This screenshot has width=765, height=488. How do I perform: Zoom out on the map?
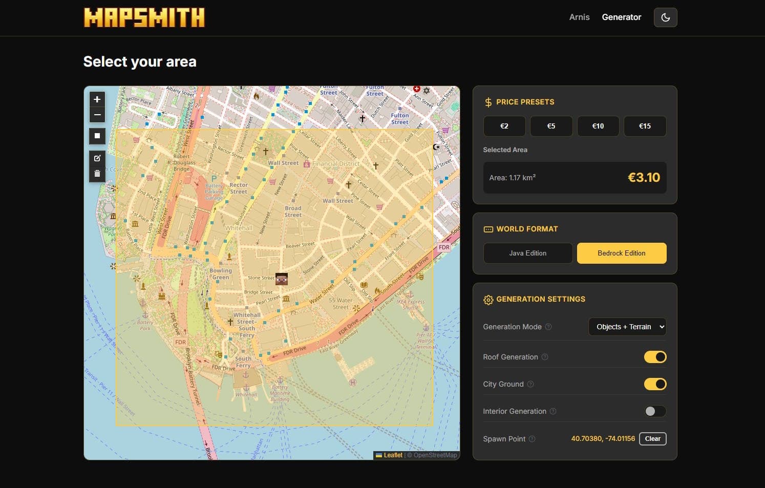point(97,115)
